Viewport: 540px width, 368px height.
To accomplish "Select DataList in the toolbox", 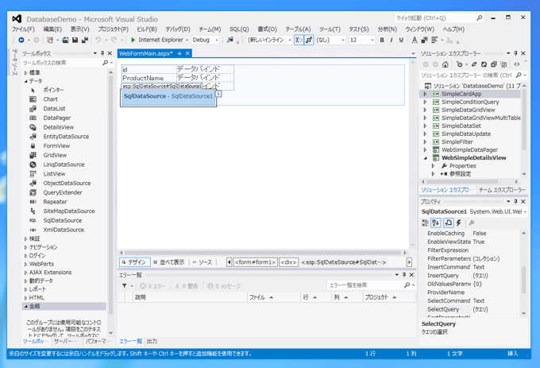I will [x=54, y=109].
